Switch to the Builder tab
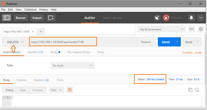207x110 pixels. (x=90, y=18)
